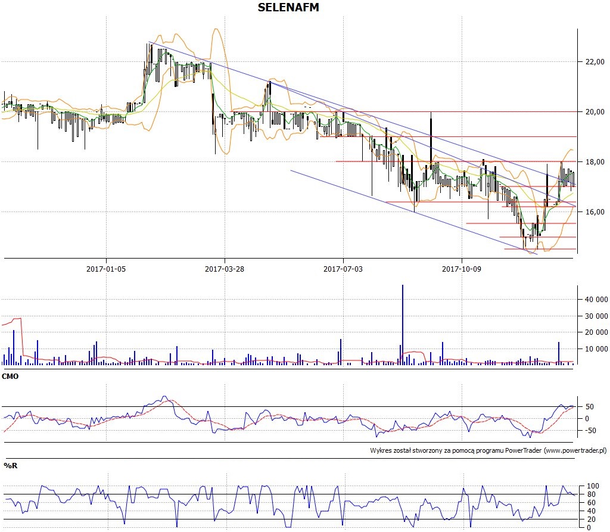Image resolution: width=610 pixels, height=532 pixels.
Task: Select the 2017-03-28 date label
Action: [225, 269]
